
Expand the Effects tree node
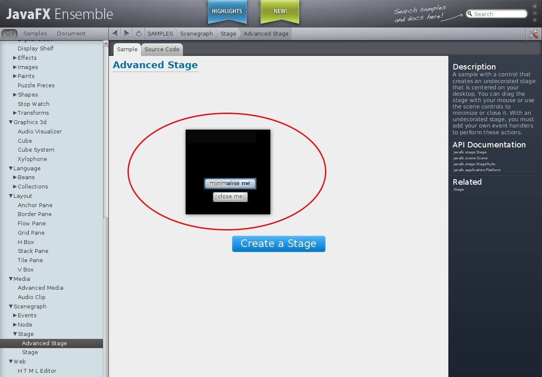pyautogui.click(x=15, y=58)
